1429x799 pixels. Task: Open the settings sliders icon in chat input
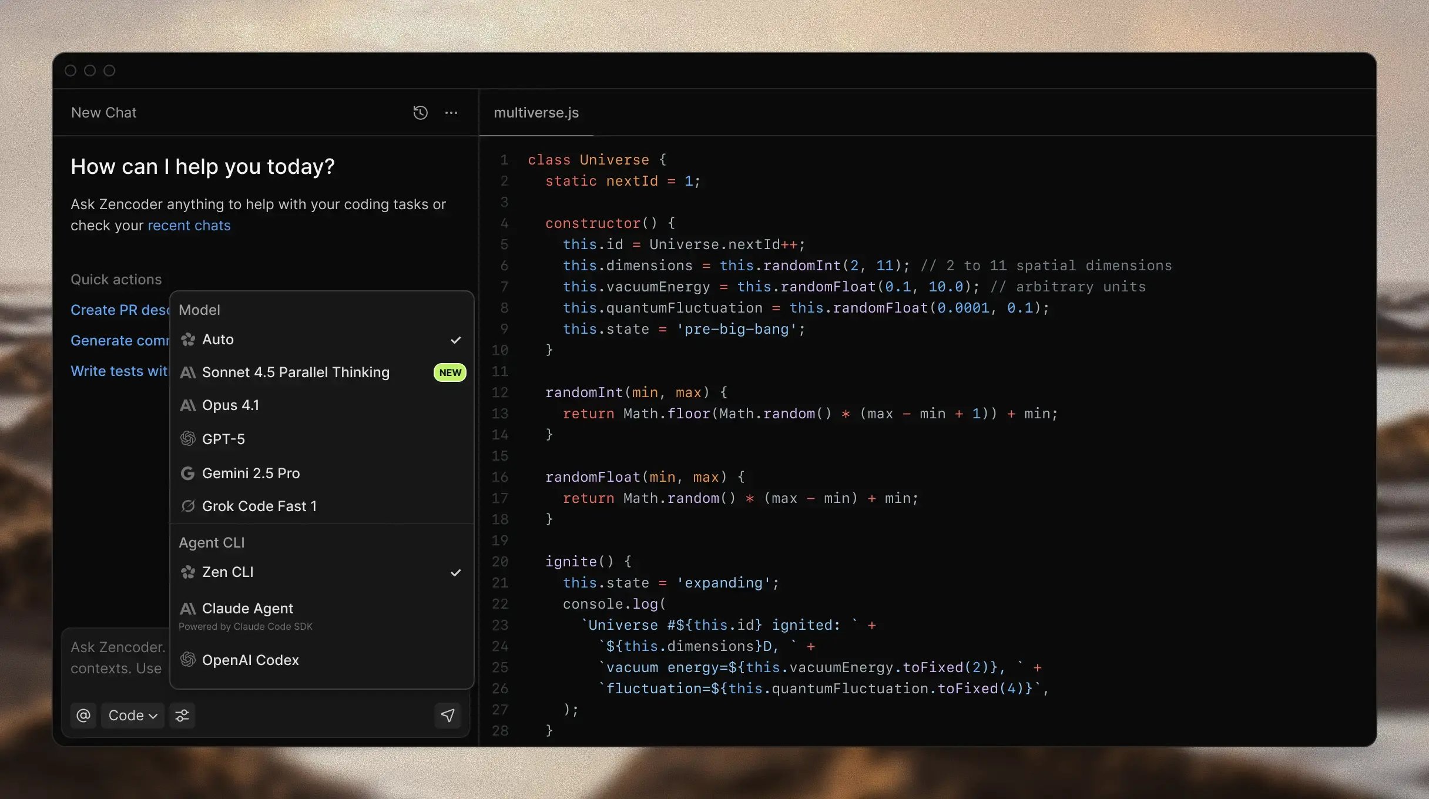point(182,715)
